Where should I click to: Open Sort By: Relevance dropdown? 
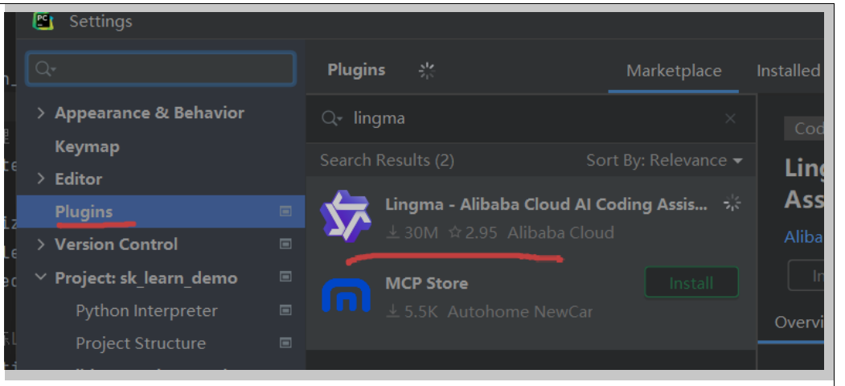point(664,160)
